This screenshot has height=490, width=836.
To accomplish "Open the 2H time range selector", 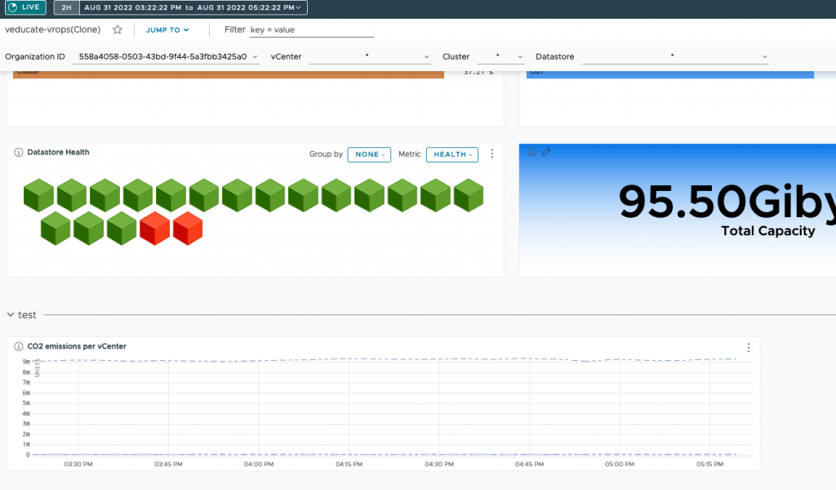I will [x=67, y=7].
